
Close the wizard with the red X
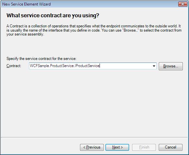tap(182, 4)
